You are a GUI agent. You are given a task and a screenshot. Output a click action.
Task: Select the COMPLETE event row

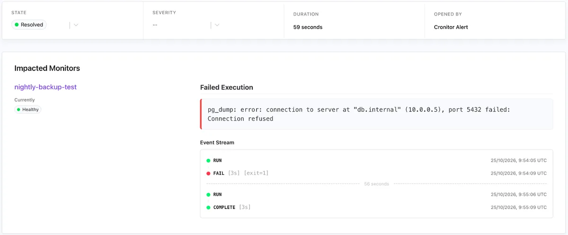point(377,207)
